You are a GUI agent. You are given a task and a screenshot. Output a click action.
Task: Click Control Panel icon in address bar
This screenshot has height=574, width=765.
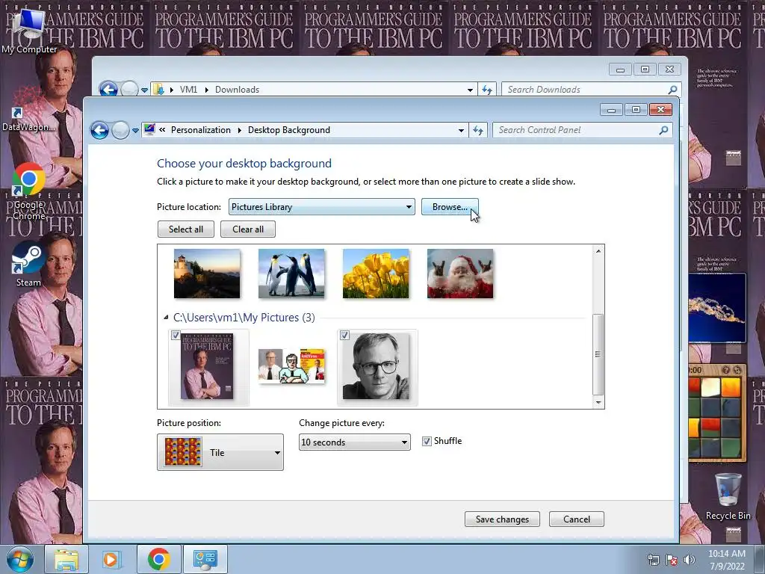[x=149, y=129]
